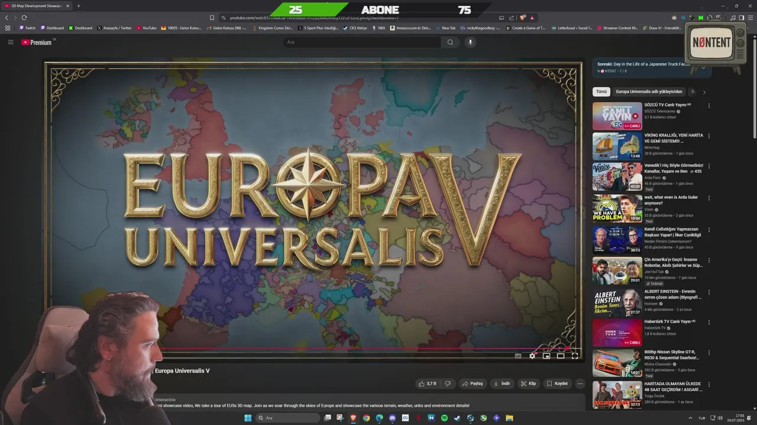Save the video with Kaydet
757x425 pixels.
[x=558, y=383]
